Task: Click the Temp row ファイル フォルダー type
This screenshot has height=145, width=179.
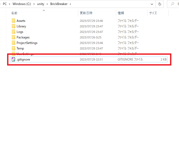Action: point(128,48)
